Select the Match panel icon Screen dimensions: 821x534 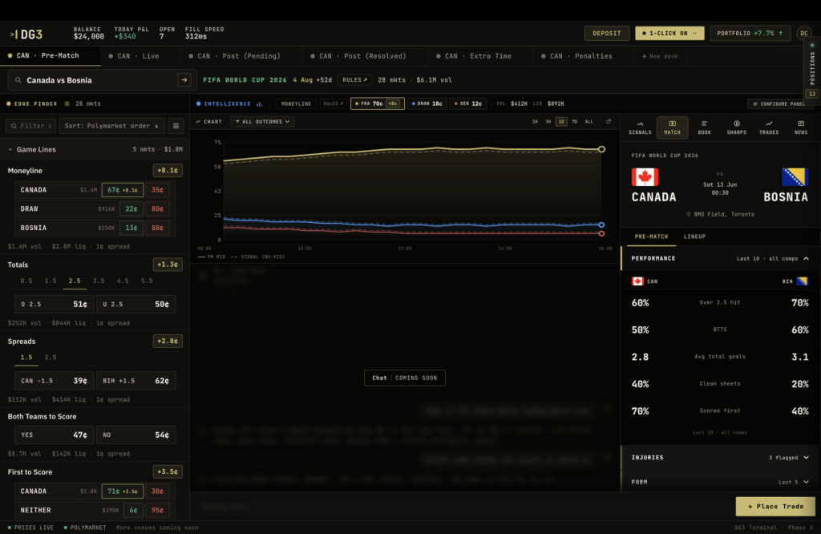tap(673, 127)
